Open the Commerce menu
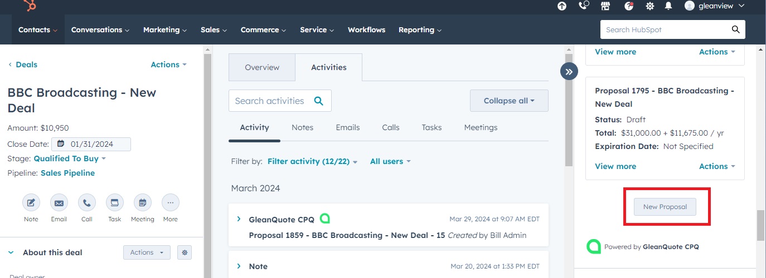This screenshot has width=766, height=278. pyautogui.click(x=264, y=29)
